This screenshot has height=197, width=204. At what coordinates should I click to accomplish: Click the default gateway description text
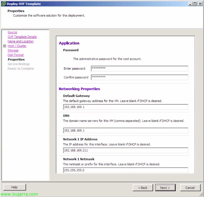point(113,101)
